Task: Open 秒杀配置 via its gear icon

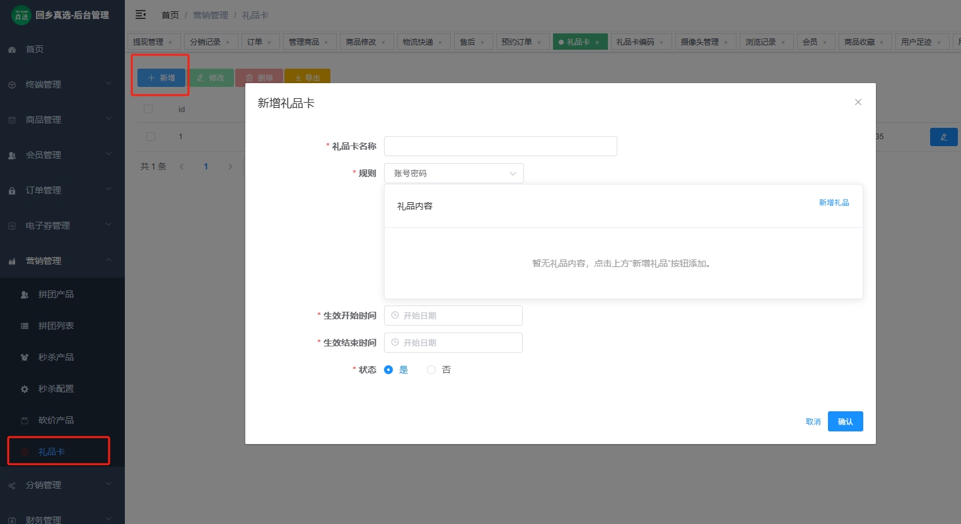Action: point(25,389)
